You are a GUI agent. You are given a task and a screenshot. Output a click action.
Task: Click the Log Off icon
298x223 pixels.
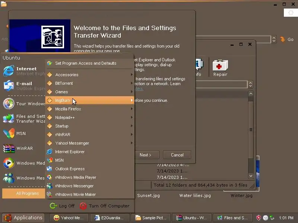53,206
